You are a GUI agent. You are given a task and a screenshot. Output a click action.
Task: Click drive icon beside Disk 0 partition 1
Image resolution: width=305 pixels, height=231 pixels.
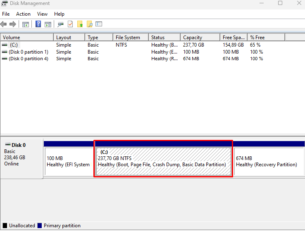pos(5,52)
